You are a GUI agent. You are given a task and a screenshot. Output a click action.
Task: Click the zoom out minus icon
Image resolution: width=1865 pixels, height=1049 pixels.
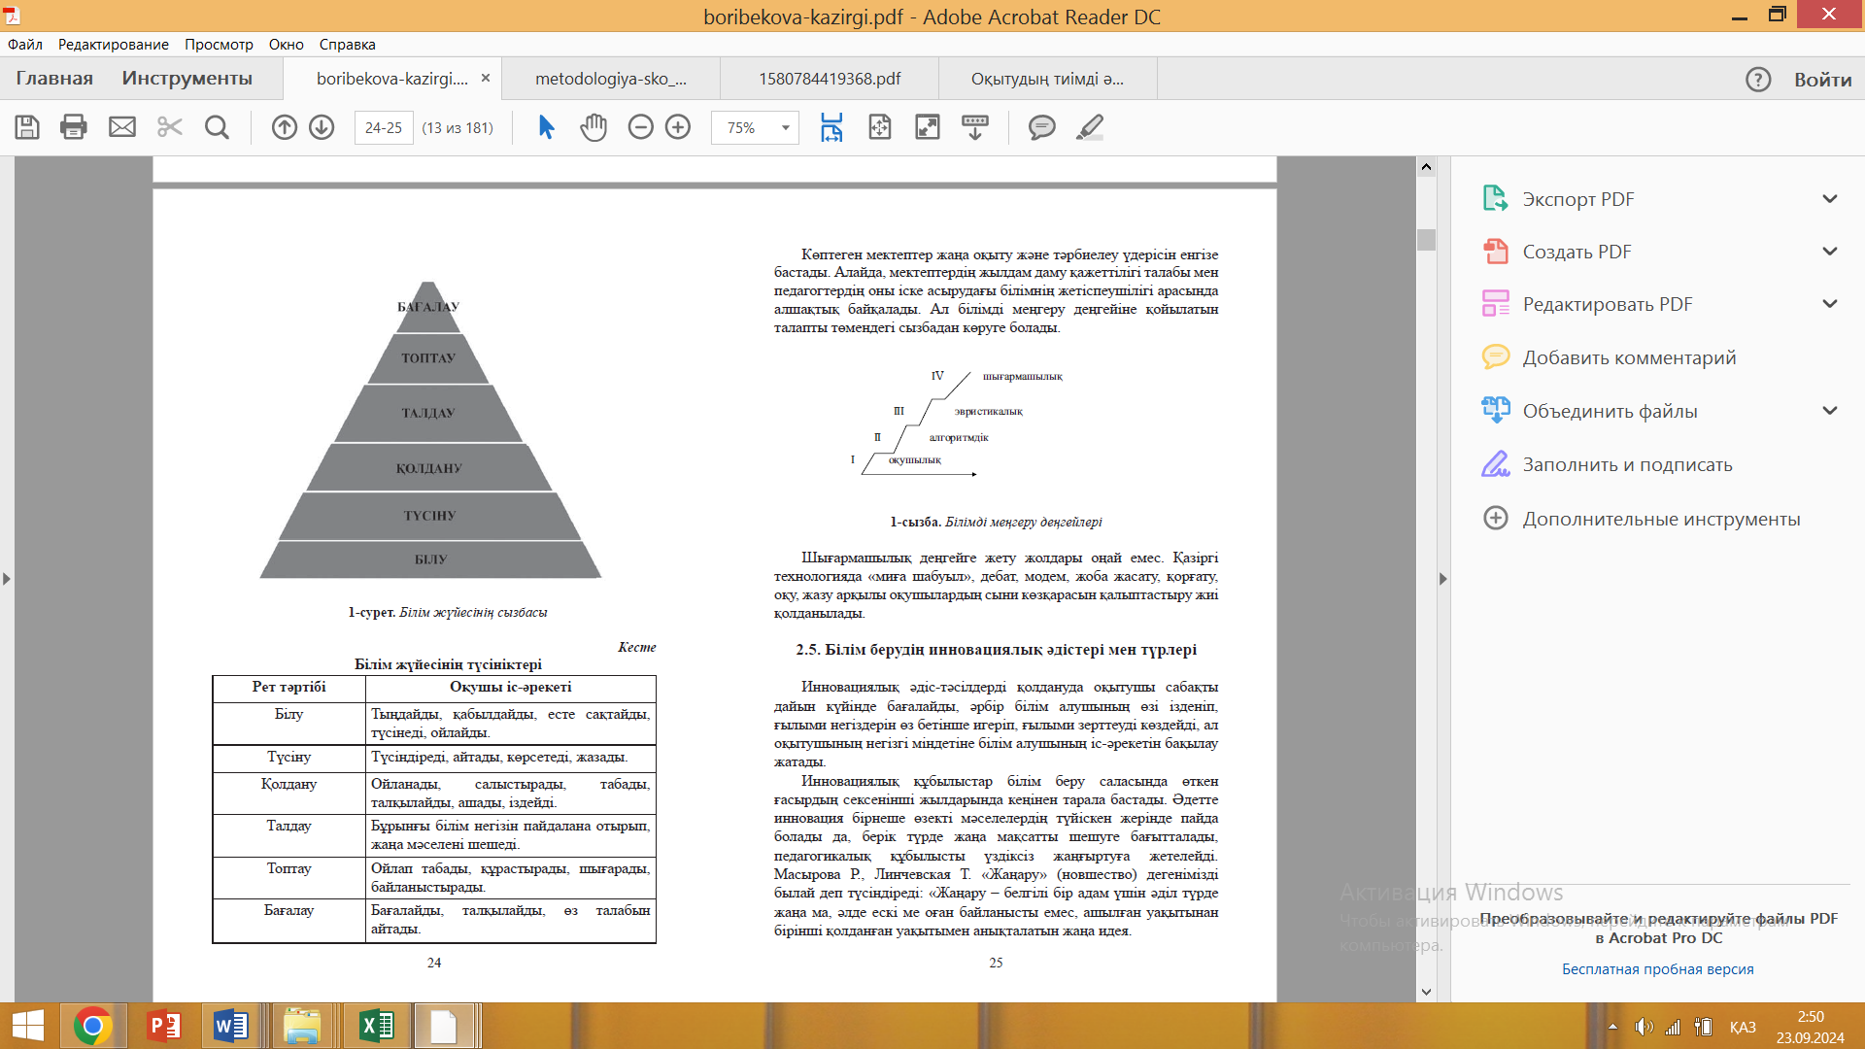[x=640, y=127]
